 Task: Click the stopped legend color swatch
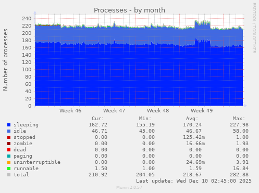point(9,137)
